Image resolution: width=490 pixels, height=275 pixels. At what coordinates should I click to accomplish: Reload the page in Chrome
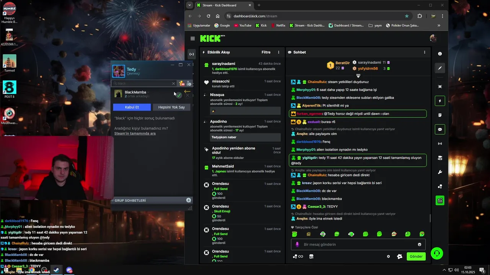[208, 16]
